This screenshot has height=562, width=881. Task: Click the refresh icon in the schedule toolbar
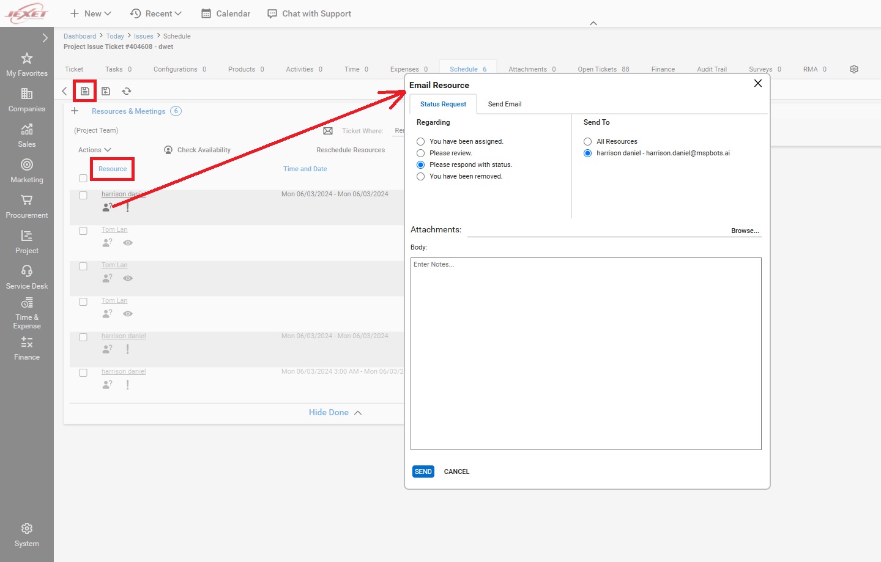coord(127,91)
